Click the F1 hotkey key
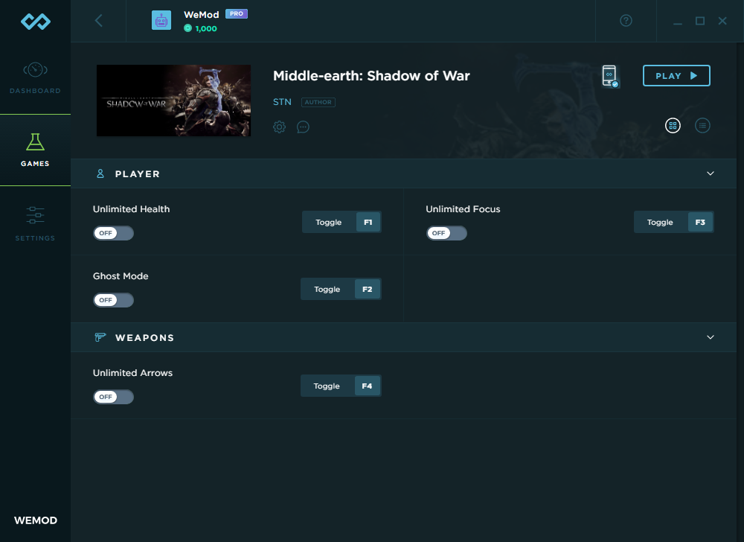The height and width of the screenshot is (542, 744). coord(368,222)
